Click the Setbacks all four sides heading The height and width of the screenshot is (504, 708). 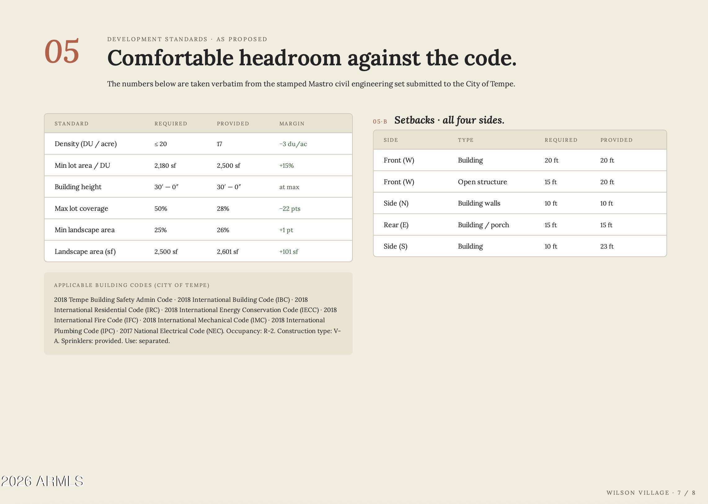[449, 120]
